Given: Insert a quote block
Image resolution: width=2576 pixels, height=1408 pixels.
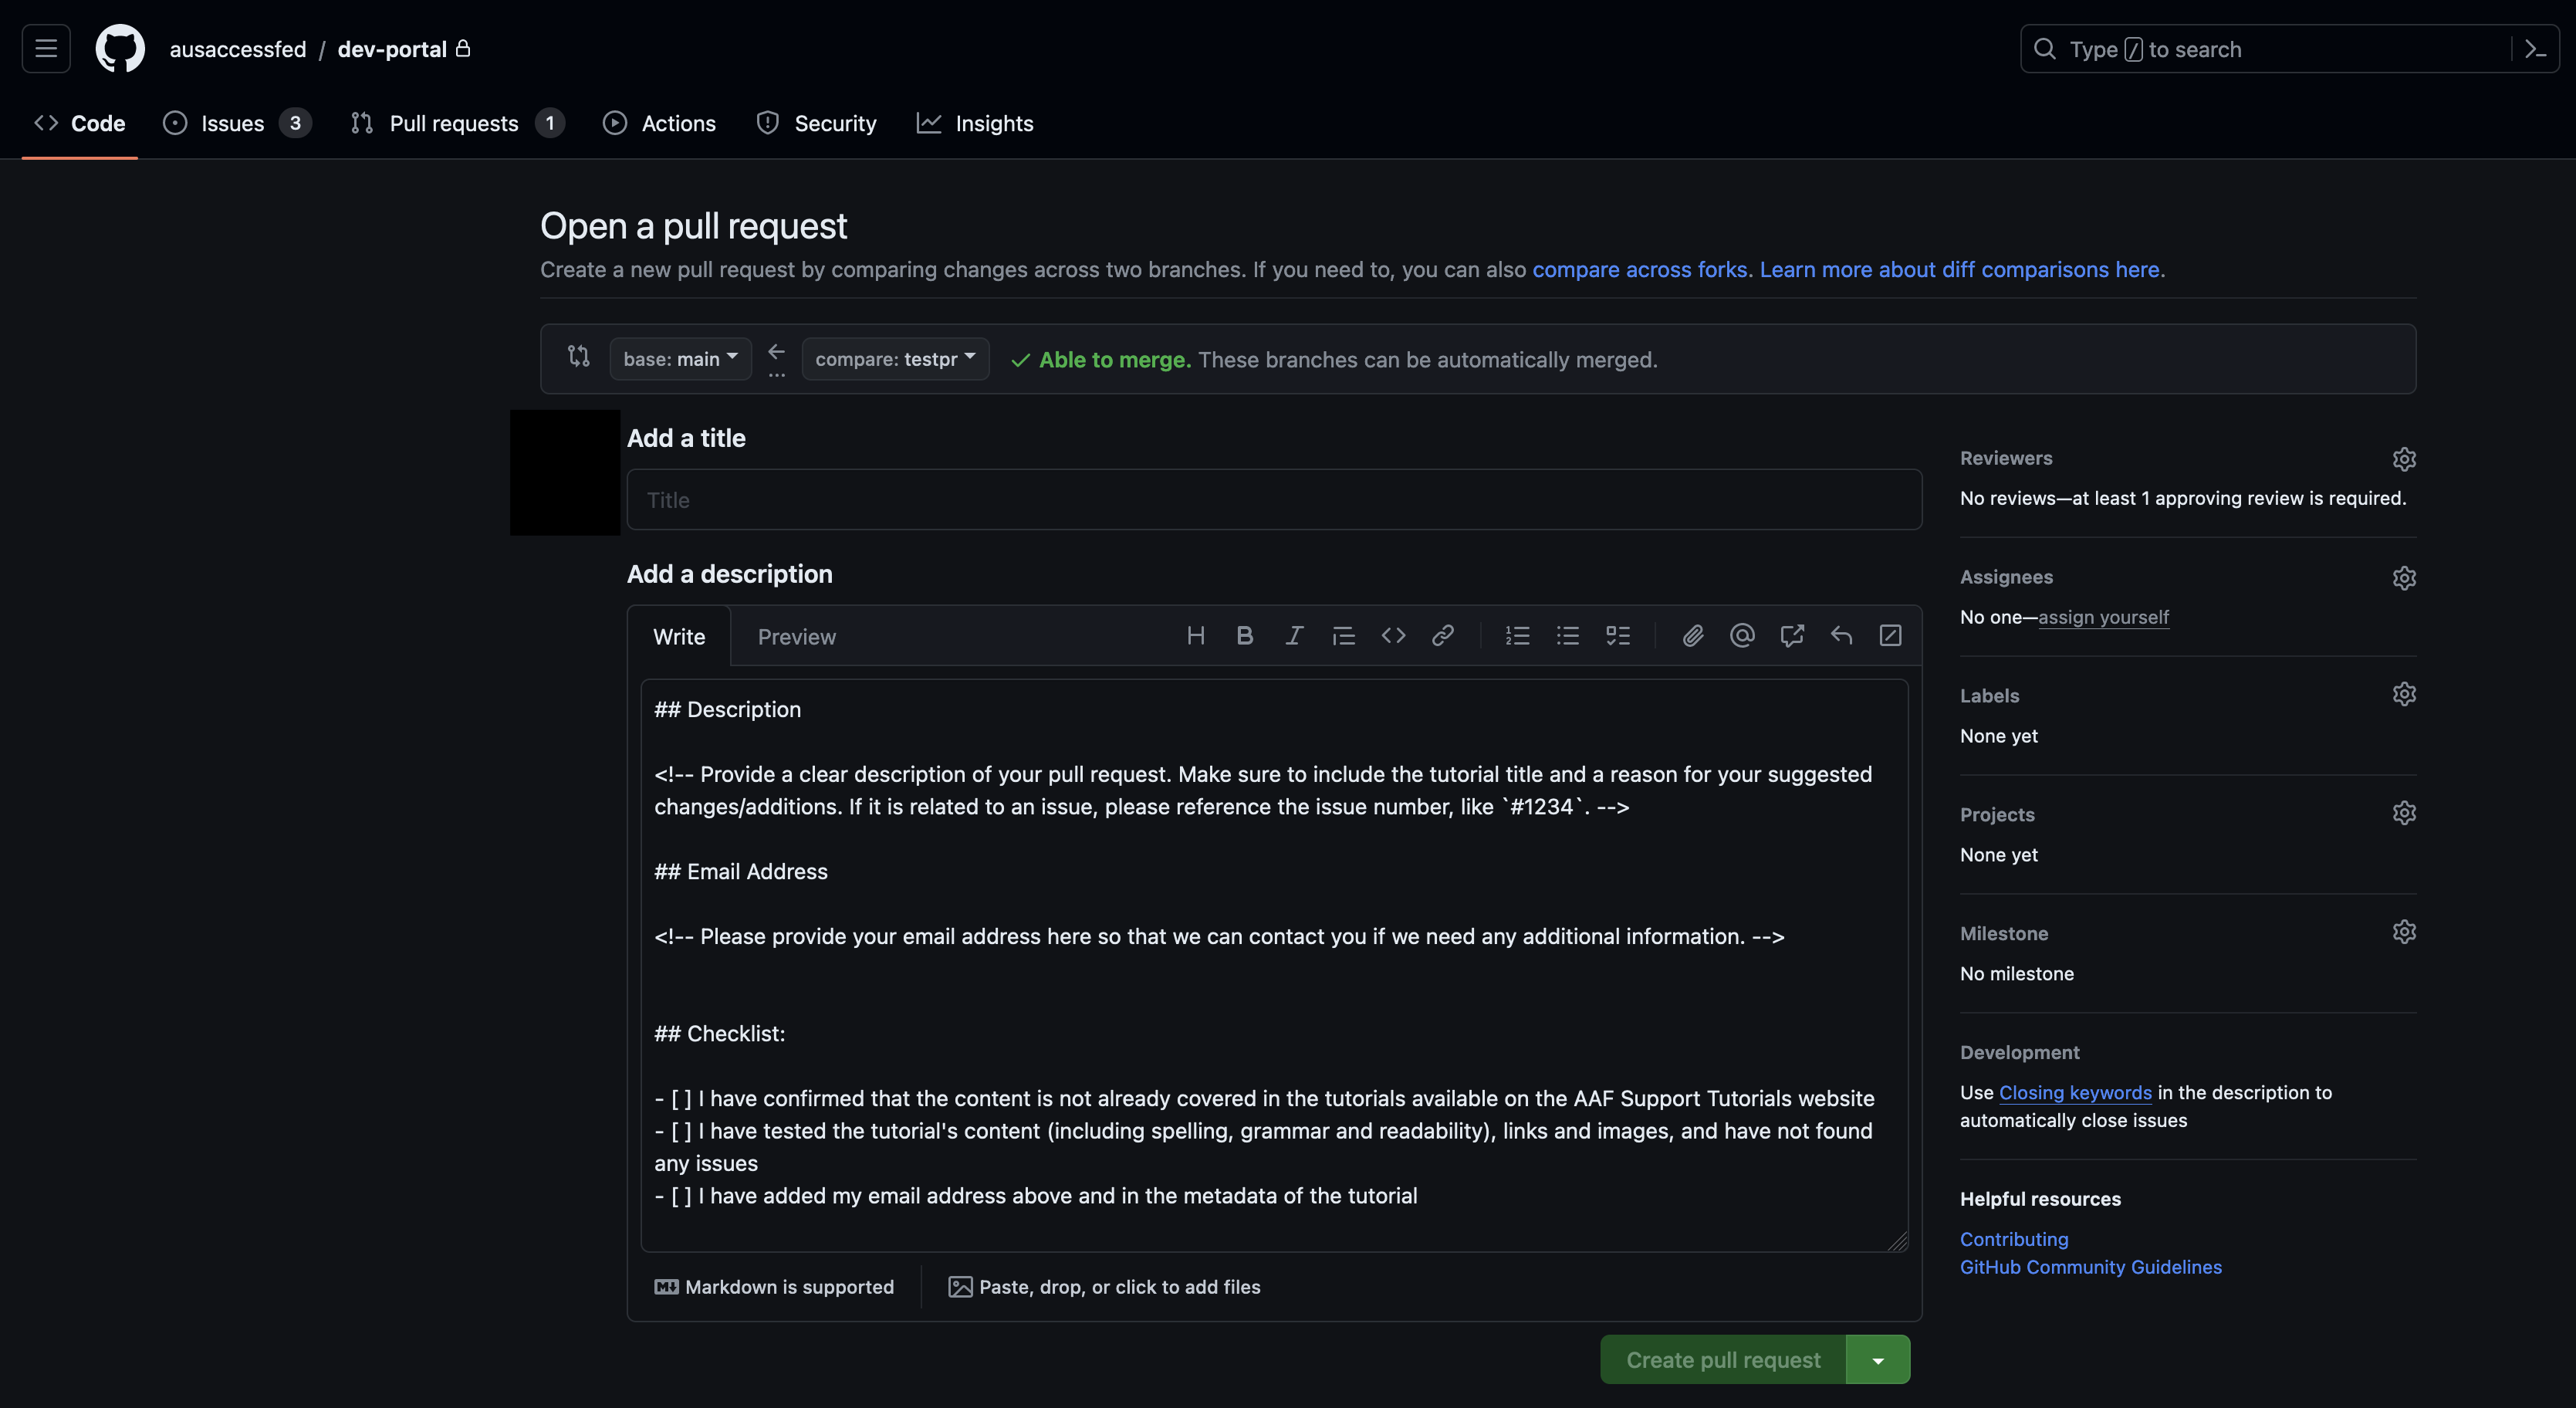Looking at the screenshot, I should [1343, 636].
